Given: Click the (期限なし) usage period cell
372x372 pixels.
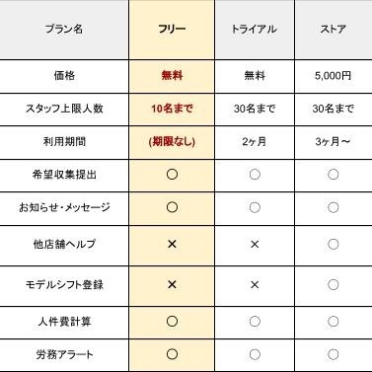Looking at the screenshot, I should [x=172, y=142].
